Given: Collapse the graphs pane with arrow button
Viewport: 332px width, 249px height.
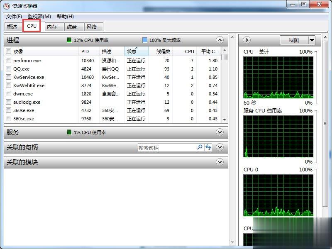Looking at the screenshot, I should tap(247, 40).
